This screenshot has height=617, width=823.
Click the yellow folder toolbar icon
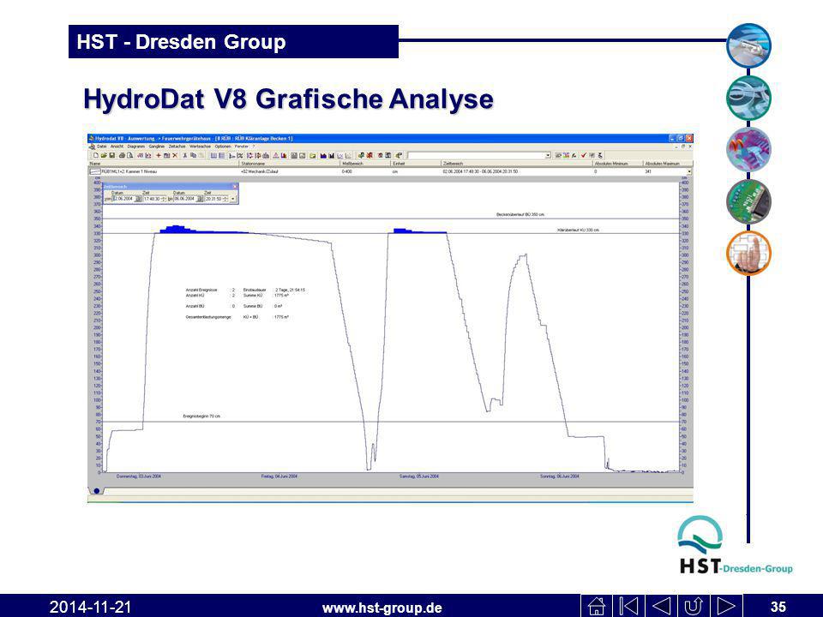312,155
